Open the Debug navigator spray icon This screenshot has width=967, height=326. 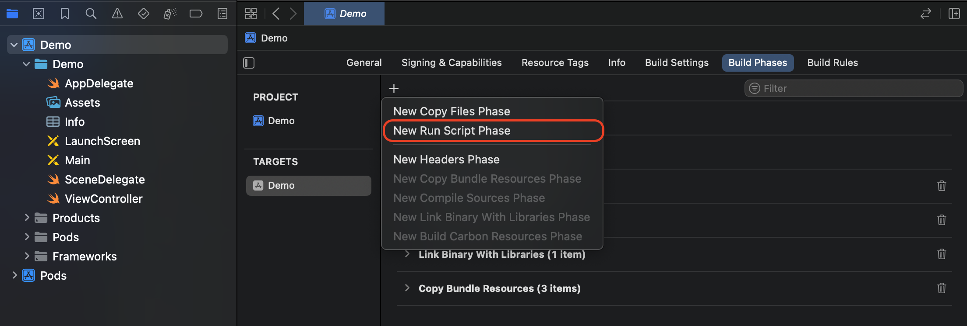170,14
